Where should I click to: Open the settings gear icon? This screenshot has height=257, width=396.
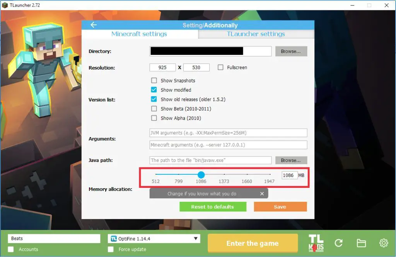pos(384,243)
